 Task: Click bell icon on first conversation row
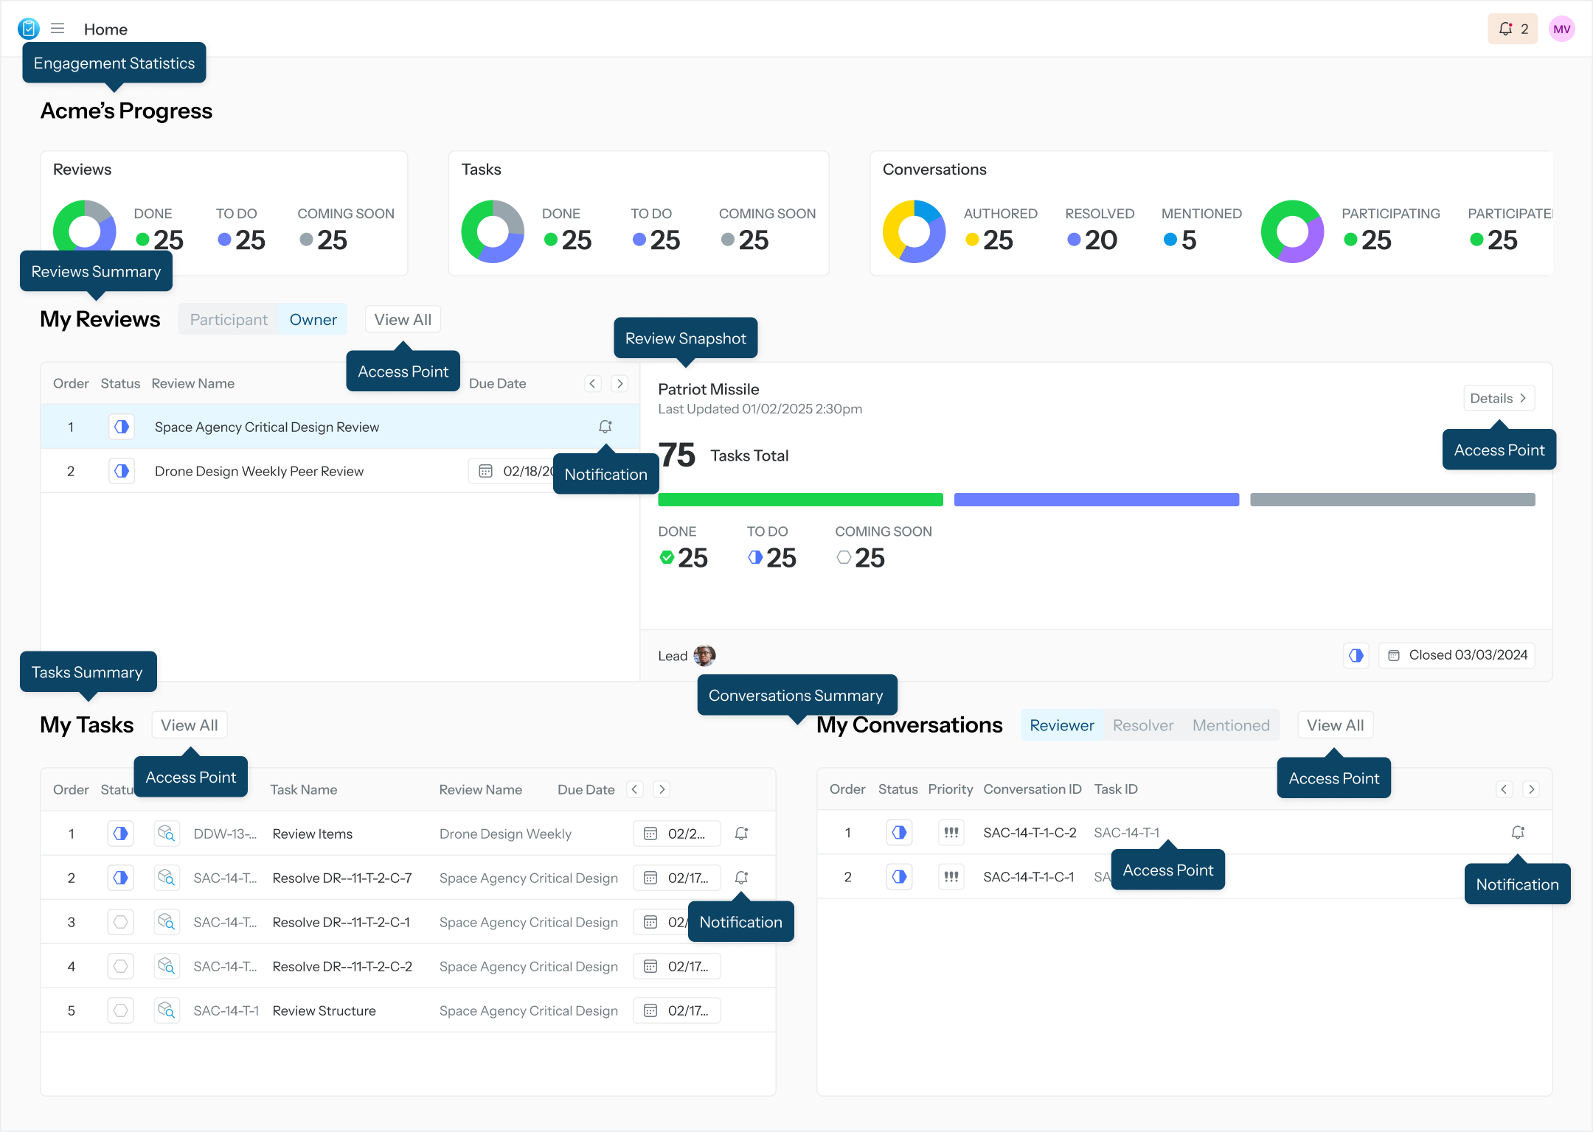pos(1518,833)
